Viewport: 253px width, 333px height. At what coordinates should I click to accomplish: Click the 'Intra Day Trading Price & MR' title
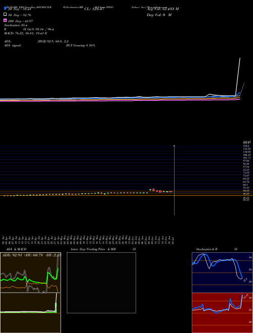(x=93, y=249)
